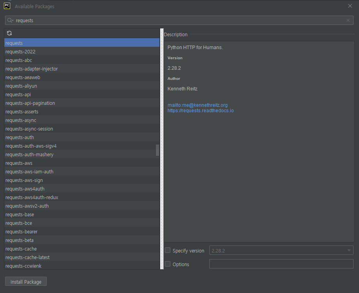Open the mailto:me@kennethreitz.org link
The height and width of the screenshot is (293, 359).
click(197, 105)
